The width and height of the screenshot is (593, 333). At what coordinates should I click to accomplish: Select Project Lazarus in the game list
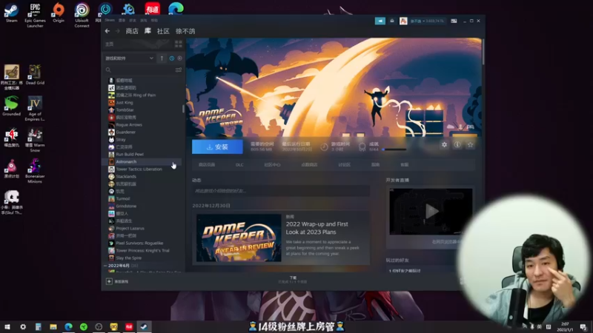pos(130,229)
